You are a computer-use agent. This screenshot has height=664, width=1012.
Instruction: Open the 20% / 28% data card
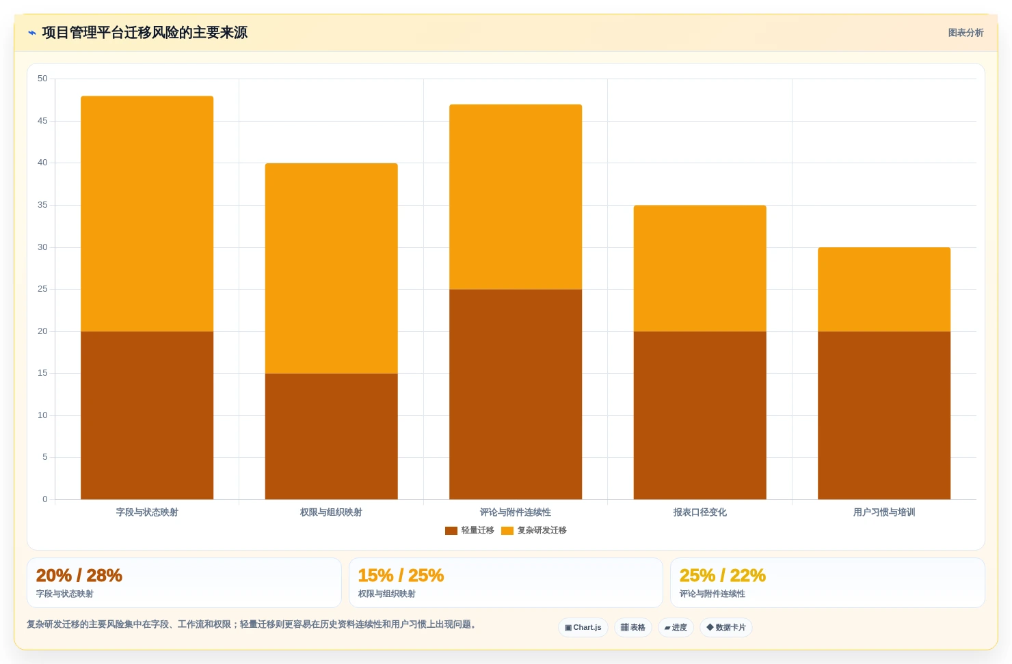tap(184, 583)
